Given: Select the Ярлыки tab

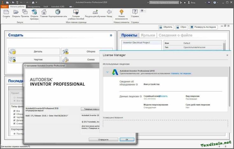Looking at the screenshot, I should (x=148, y=35).
